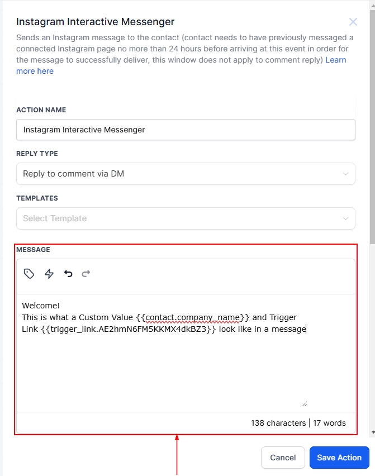
Task: Open the 'Reply to comment via DM' selection
Action: tap(74, 174)
